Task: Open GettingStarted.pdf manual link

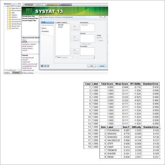Action: pos(28,58)
